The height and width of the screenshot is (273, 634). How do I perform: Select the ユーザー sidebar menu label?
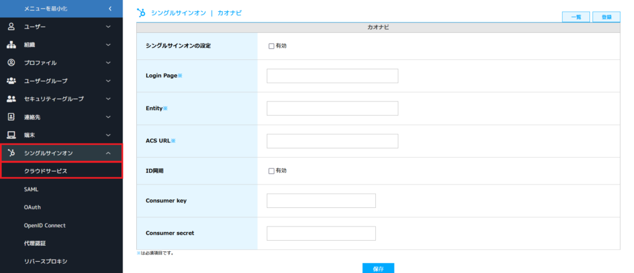coord(35,27)
